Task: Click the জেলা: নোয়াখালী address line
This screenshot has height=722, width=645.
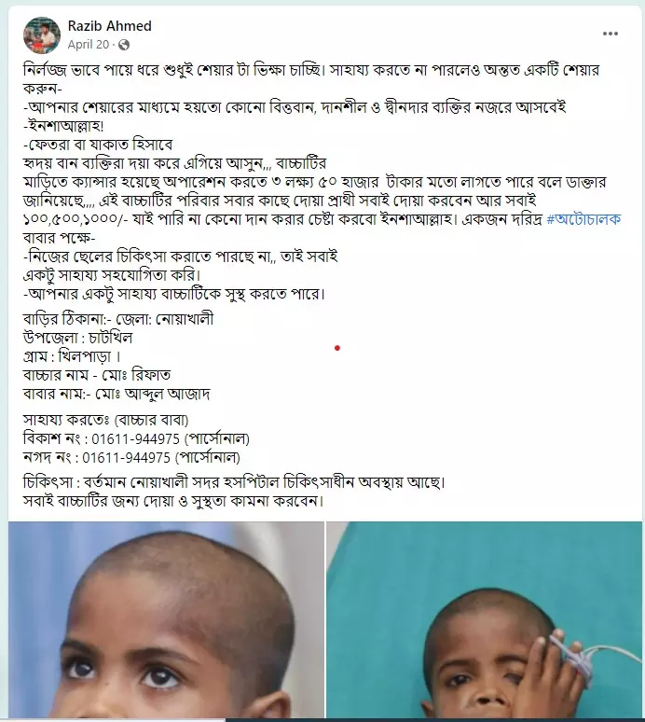Action: [x=118, y=319]
